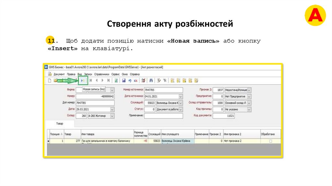Go to last record toolbar arrow
The height and width of the screenshot is (186, 332).
pyautogui.click(x=108, y=80)
